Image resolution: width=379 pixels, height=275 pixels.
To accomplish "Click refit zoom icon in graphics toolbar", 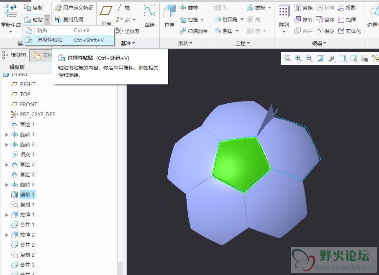I will (287, 58).
